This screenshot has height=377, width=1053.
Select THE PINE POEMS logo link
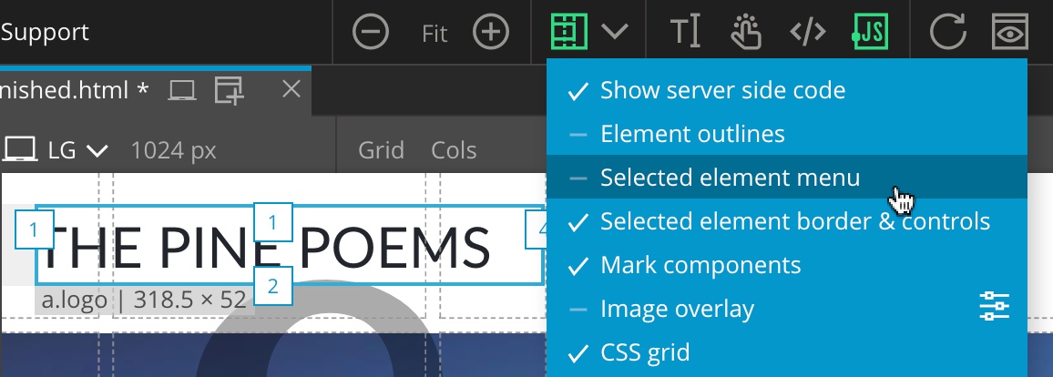tap(289, 246)
